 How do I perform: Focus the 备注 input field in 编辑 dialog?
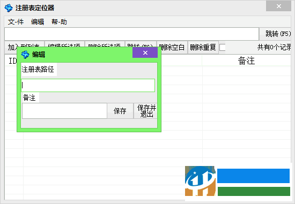pos(64,111)
